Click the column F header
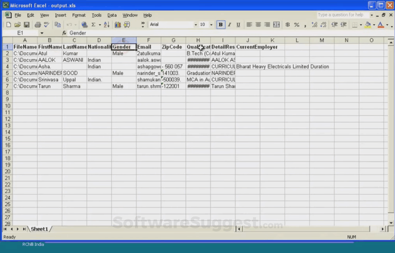The width and height of the screenshot is (395, 253). [149, 40]
